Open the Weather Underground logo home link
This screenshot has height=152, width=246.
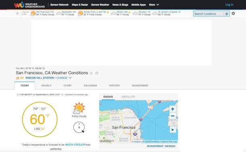point(29,5)
